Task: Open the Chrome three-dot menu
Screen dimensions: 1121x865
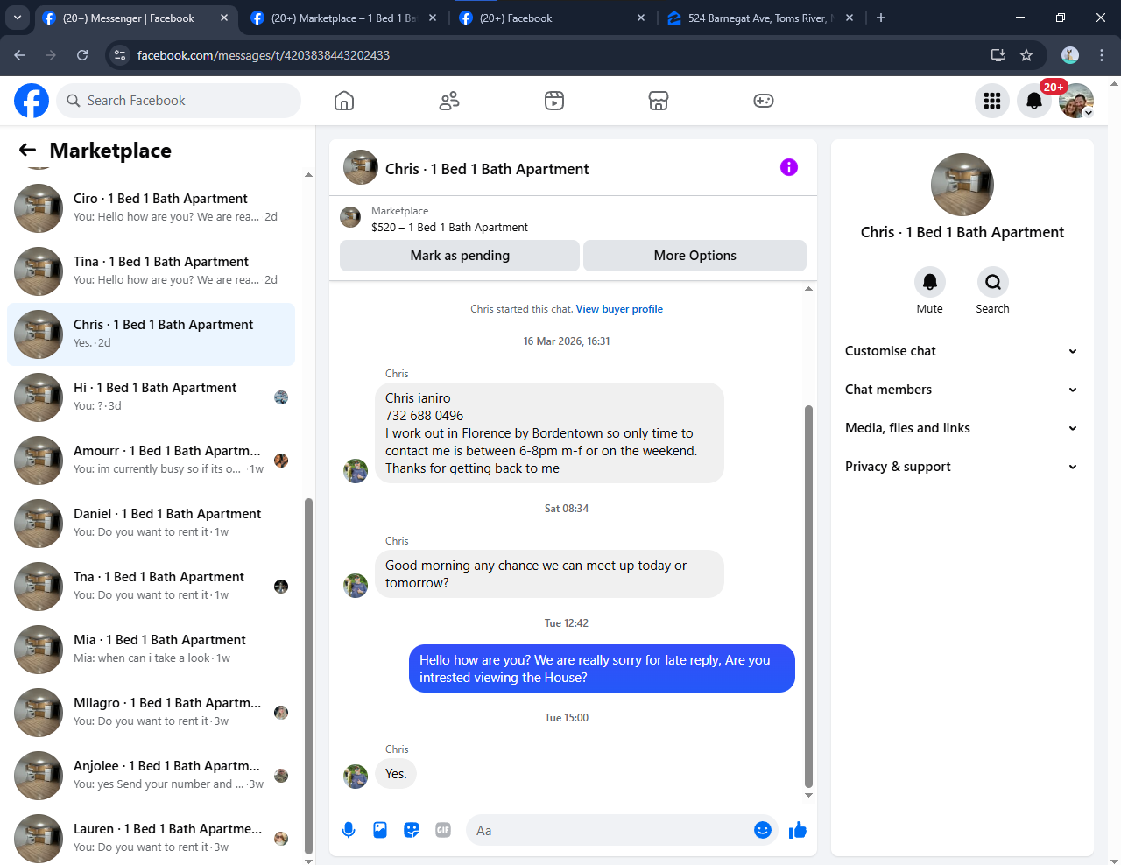Action: 1102,55
